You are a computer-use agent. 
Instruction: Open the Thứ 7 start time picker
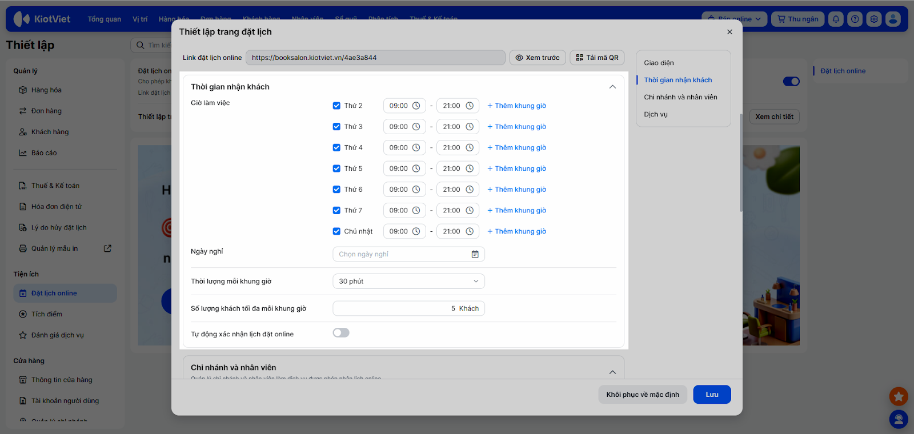(x=404, y=210)
